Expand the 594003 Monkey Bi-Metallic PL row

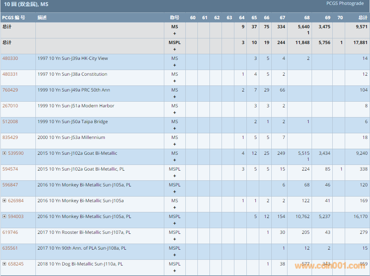pos(5,217)
